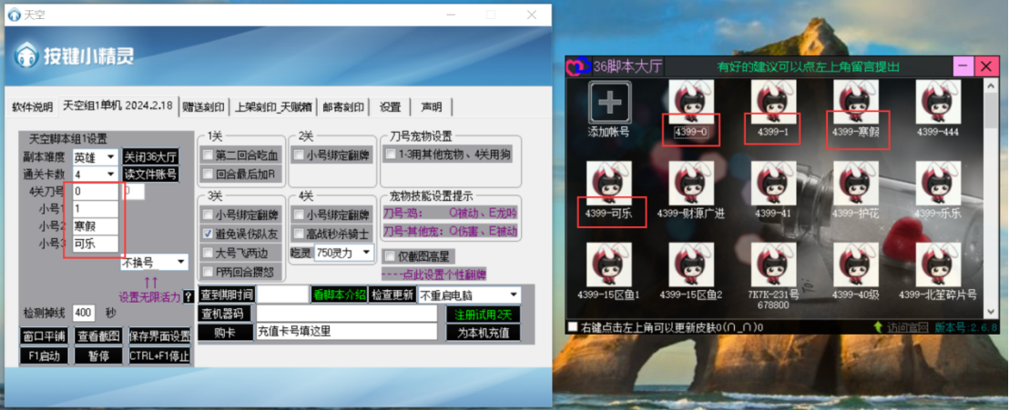Toggle 仅截图高星 checkbox
This screenshot has height=410, width=1009.
tap(389, 255)
